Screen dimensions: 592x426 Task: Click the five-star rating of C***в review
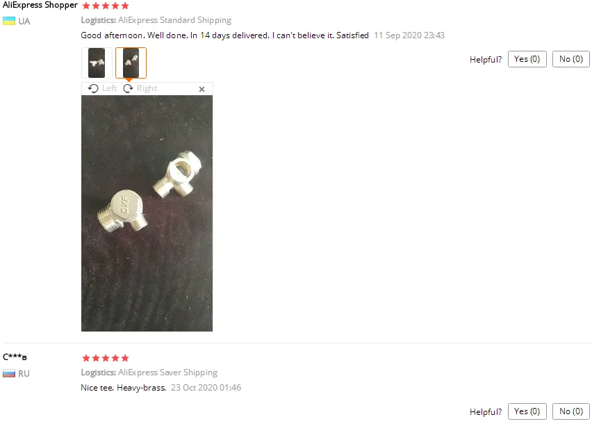pos(106,358)
